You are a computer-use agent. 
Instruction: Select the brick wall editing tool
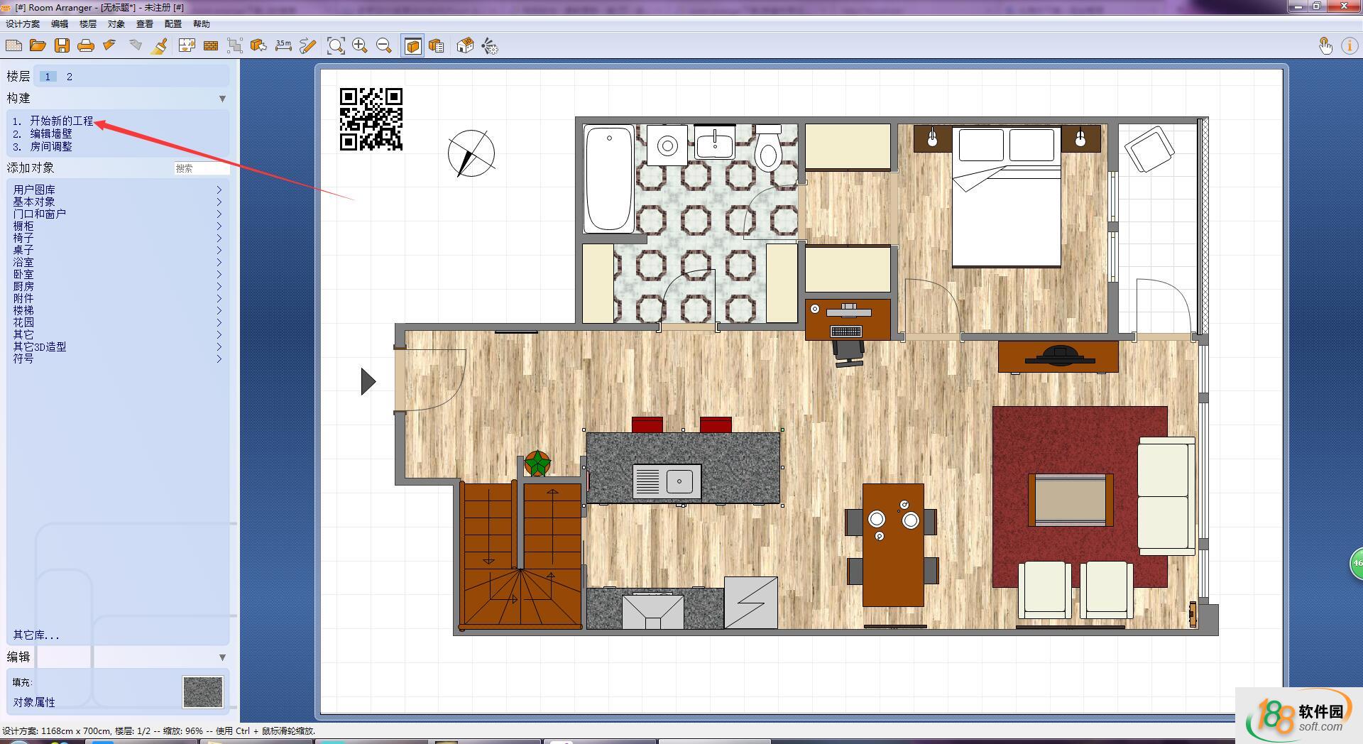(211, 46)
